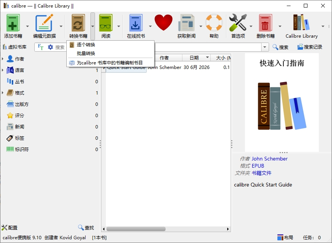Expand the Languages (语言) tree node
332x243 pixels.
pyautogui.click(x=3, y=70)
